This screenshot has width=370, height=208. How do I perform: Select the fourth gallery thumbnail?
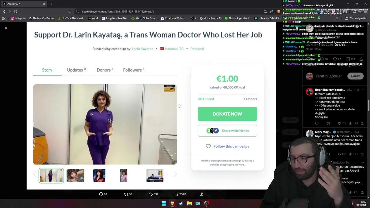click(123, 176)
